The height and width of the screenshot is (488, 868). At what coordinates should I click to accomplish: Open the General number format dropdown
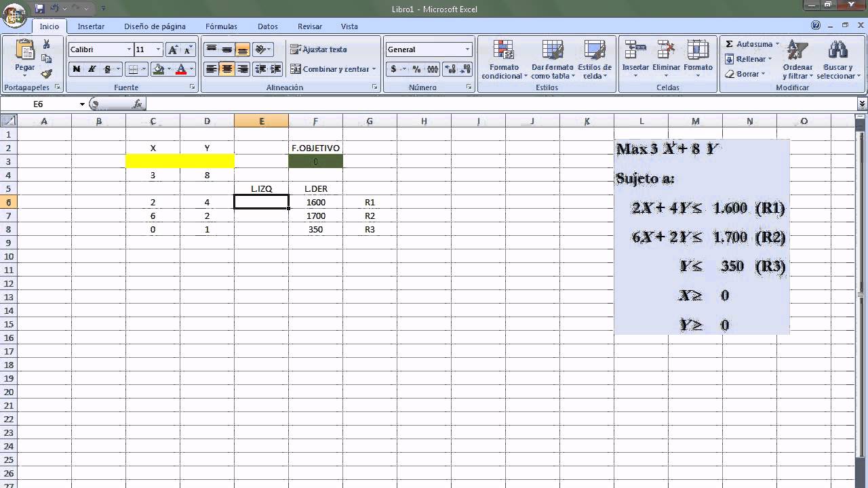pyautogui.click(x=467, y=49)
